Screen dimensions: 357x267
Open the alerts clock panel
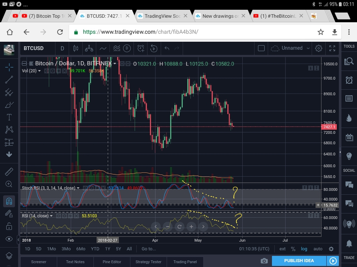pyautogui.click(x=349, y=80)
